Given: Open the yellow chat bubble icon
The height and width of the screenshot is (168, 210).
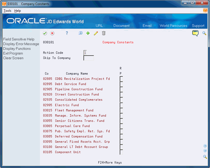Looking at the screenshot, I should pos(195,33).
